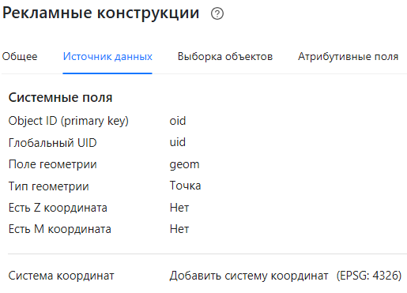Image resolution: width=407 pixels, height=293 pixels.
Task: Click the M coordinate Нет value
Action: [x=179, y=229]
